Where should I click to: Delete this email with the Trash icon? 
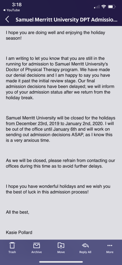12,248
